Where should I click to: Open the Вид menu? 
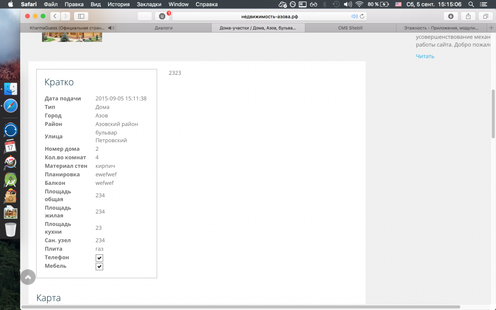click(95, 4)
